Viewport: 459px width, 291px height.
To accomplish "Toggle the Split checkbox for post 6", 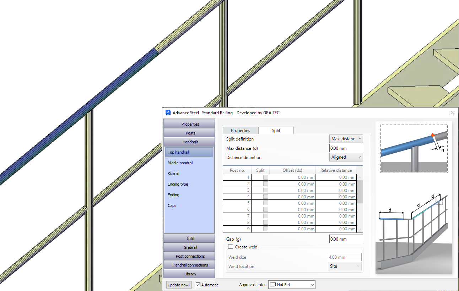I will [266, 209].
